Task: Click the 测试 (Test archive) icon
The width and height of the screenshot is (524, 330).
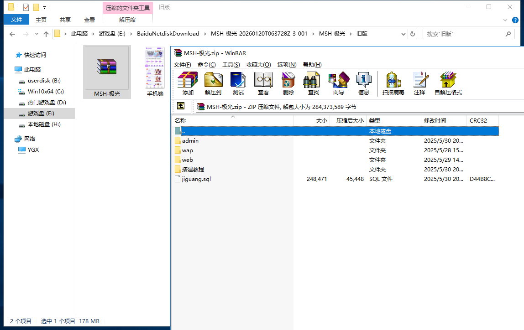Action: point(238,83)
